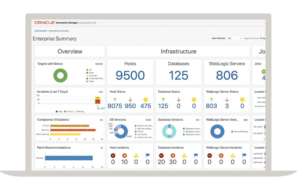297x187 pixels.
Task: Click the WebLogic Server Incidents warning triangle
Action: tap(233, 155)
